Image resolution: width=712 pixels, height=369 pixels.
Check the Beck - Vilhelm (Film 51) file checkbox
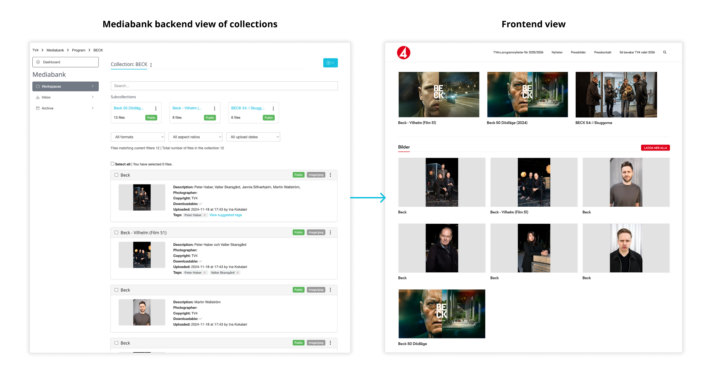coord(116,232)
